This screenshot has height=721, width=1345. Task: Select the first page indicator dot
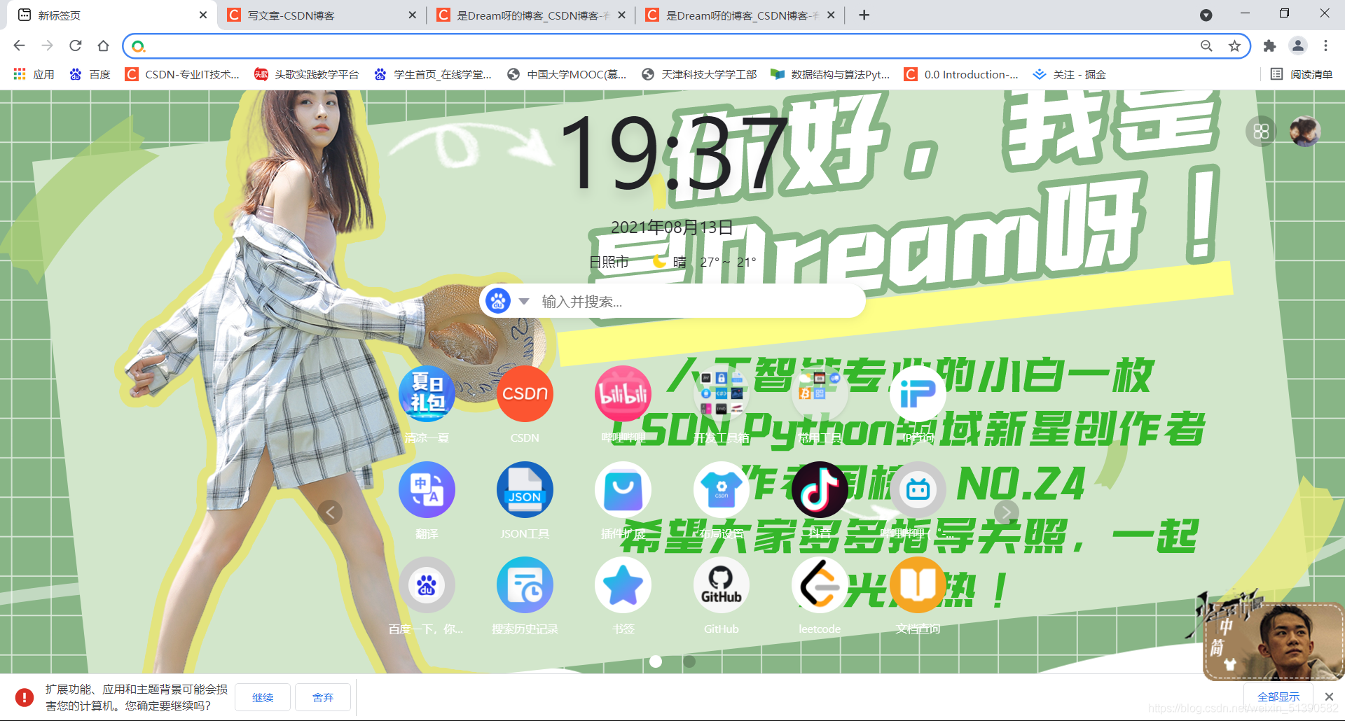coord(656,661)
